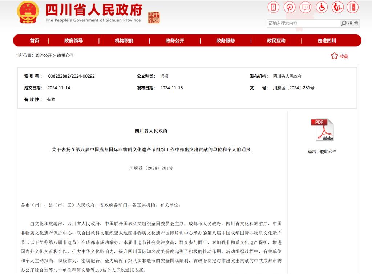Click the 点击下载此文件 link
This screenshot has height=274, width=372.
tap(322, 151)
